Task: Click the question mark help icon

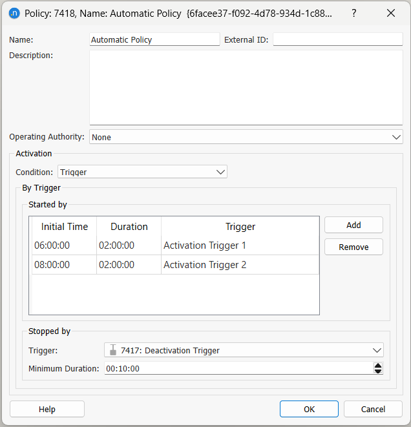Action: coord(353,13)
